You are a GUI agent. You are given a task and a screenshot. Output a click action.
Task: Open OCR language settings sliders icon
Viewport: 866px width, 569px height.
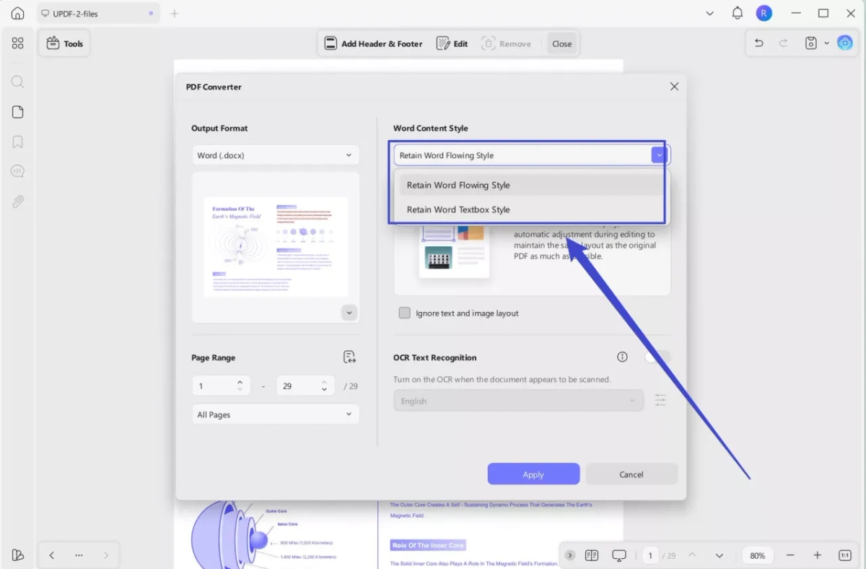(x=660, y=400)
